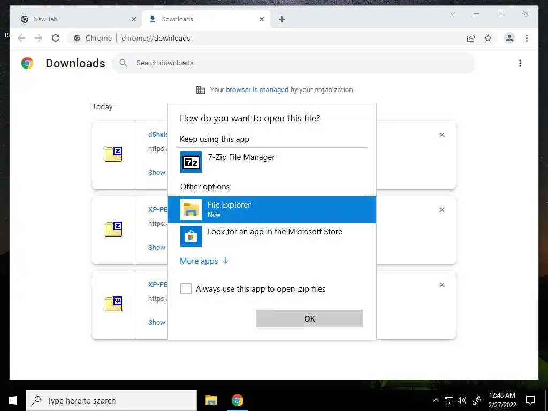Screen dimensions: 548x411
Task: Click the Chrome site info chip
Action: (x=93, y=38)
